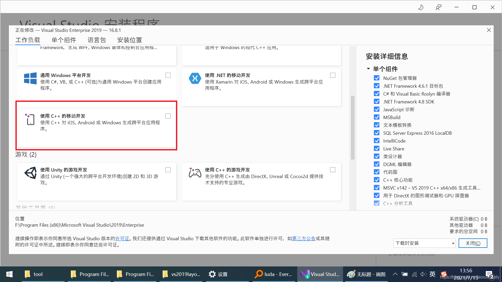Click the battery icon in system tray

point(405,274)
